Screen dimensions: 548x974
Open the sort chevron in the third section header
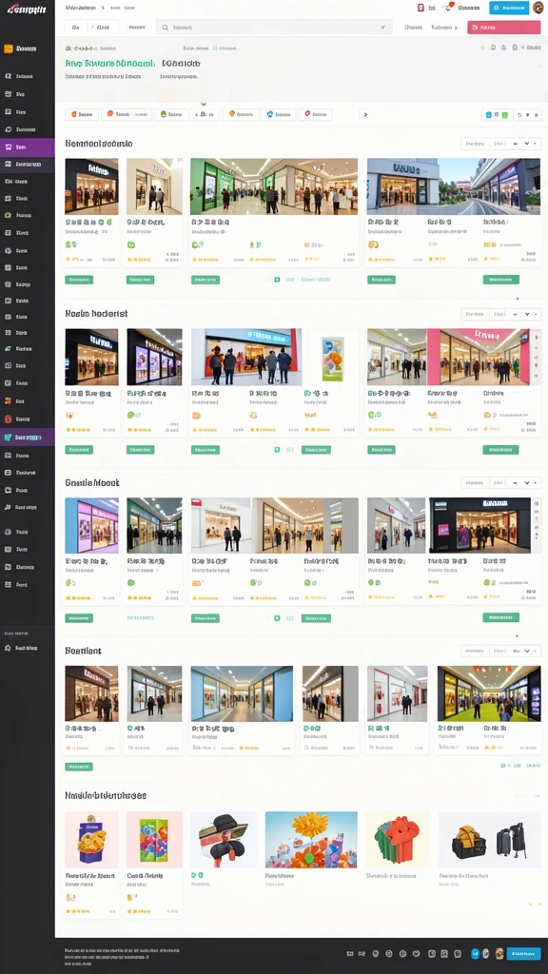tap(527, 482)
